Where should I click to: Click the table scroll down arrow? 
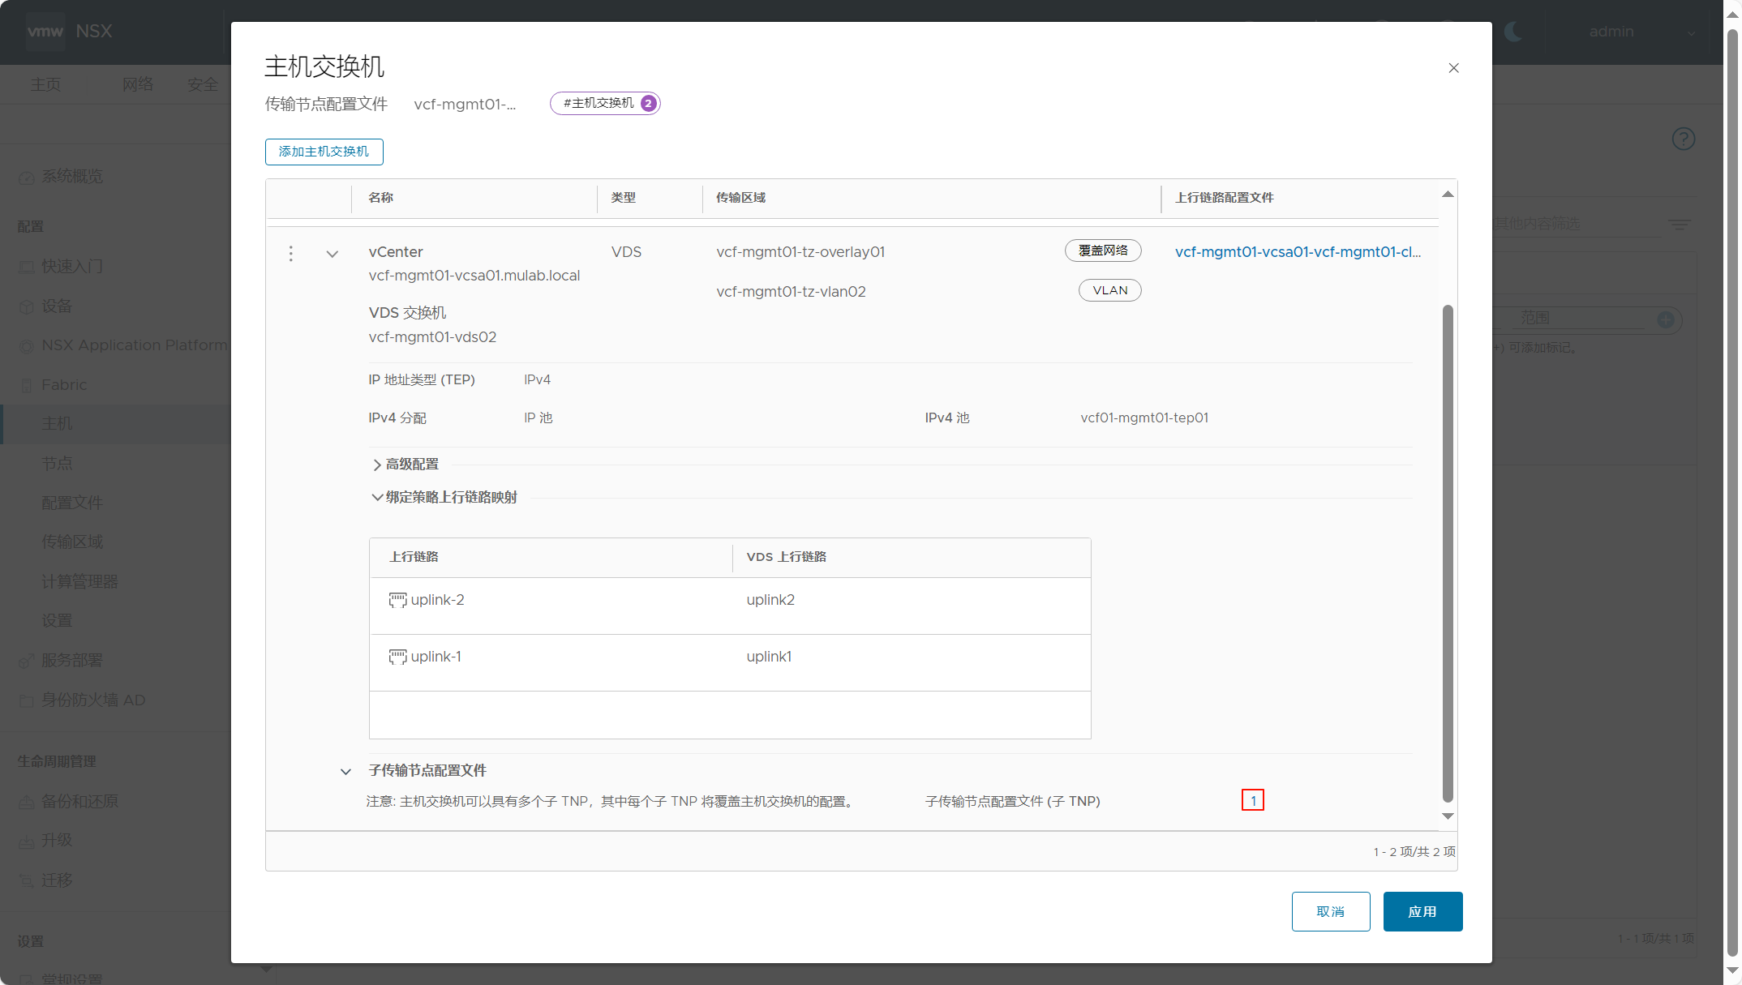click(1448, 816)
